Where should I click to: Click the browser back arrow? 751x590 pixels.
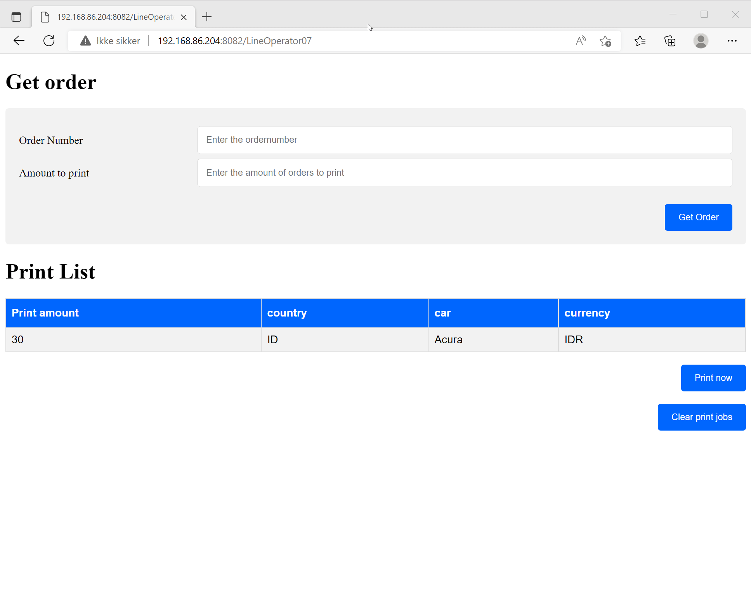[x=19, y=41]
